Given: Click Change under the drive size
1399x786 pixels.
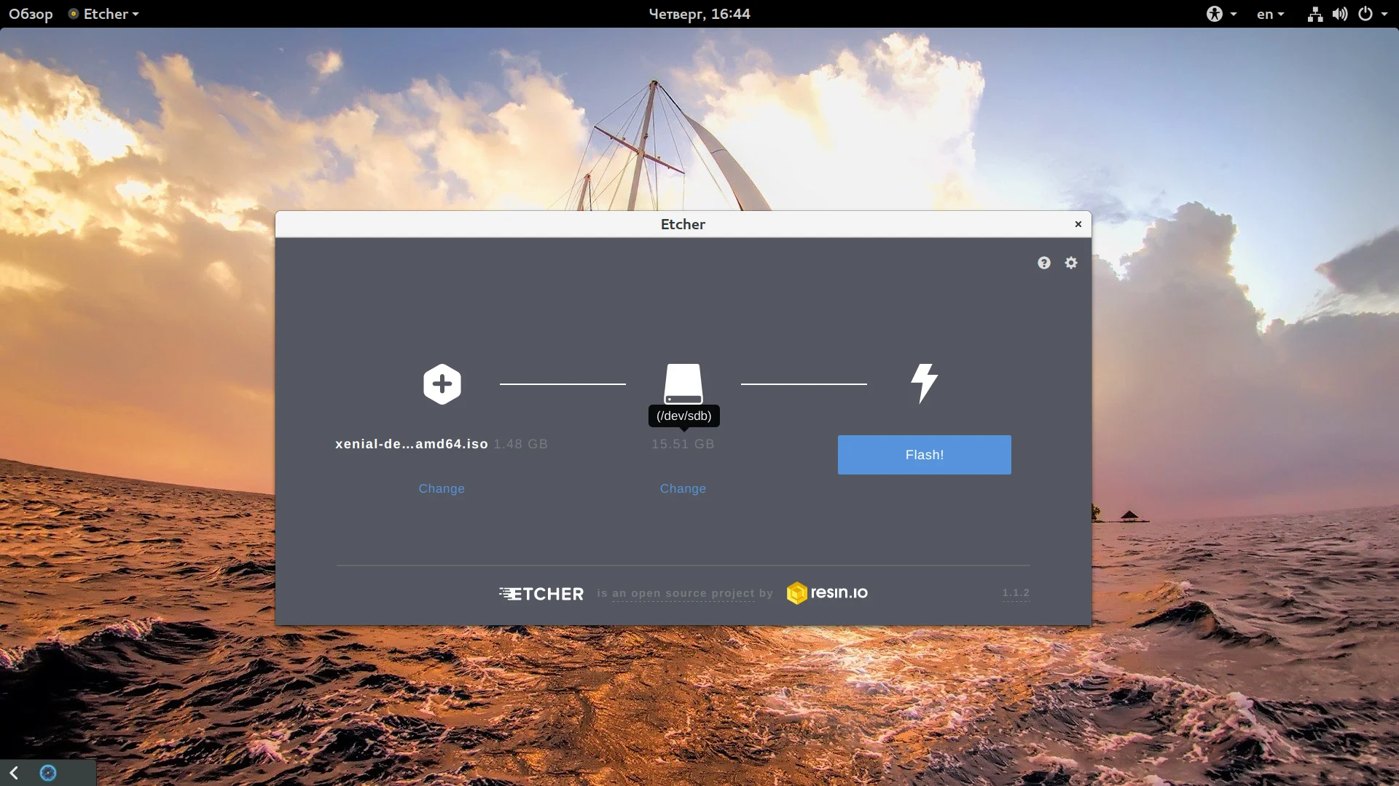Looking at the screenshot, I should coord(683,488).
